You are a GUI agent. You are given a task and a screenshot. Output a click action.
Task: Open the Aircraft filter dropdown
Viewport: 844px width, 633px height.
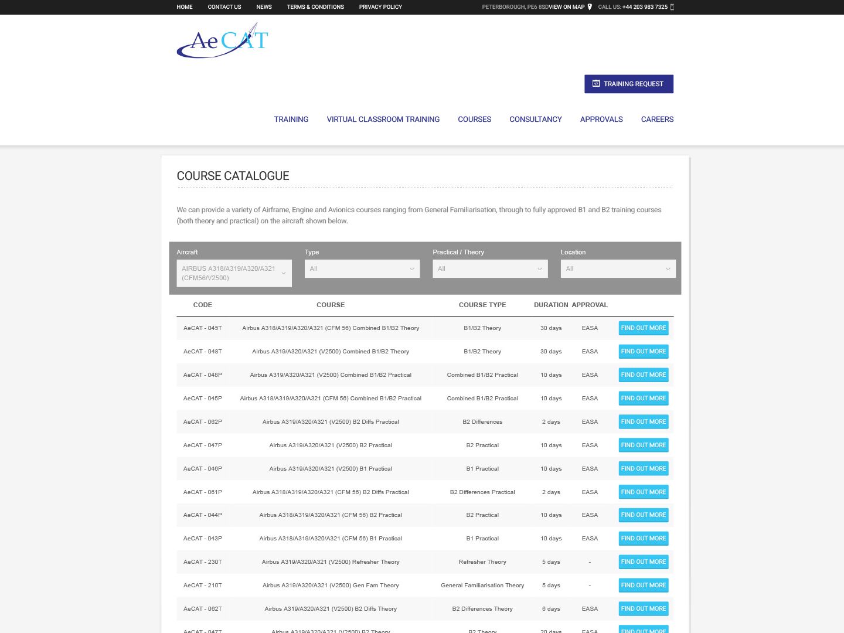click(234, 273)
